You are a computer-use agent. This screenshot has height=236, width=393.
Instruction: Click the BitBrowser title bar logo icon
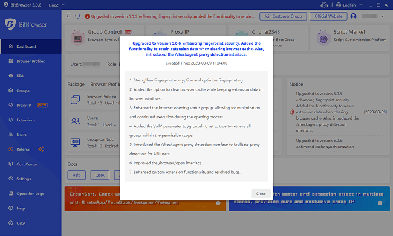(6, 5)
